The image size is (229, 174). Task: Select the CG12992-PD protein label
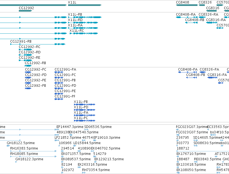[x=36, y=75]
